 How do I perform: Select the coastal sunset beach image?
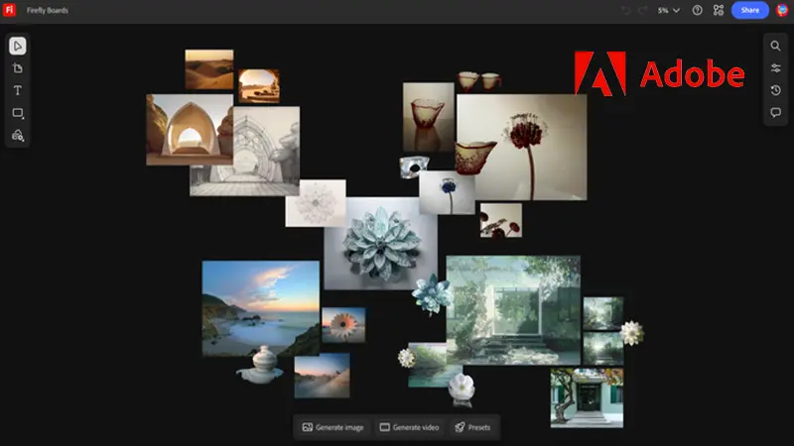point(260,307)
